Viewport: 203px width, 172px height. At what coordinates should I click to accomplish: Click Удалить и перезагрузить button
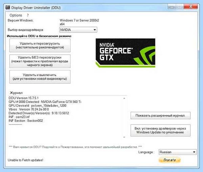[40, 46]
